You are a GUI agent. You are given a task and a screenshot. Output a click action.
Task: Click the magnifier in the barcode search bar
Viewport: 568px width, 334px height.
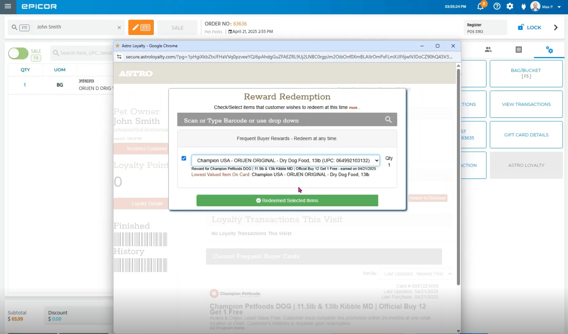click(x=388, y=120)
